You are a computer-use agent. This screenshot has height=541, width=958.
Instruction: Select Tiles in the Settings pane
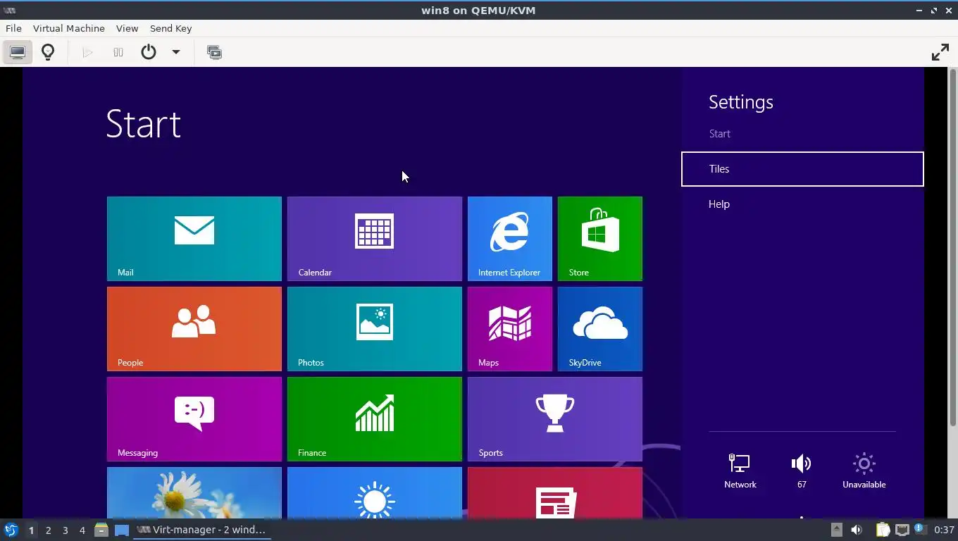tap(802, 169)
